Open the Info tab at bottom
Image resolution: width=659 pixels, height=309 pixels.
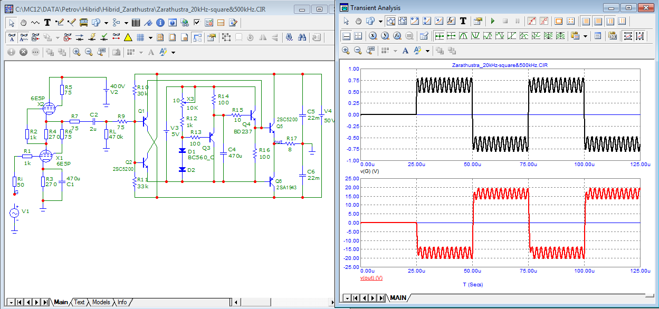point(122,302)
